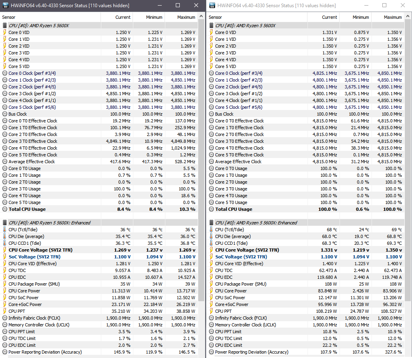Click the chip icon of CPU [#0]: AMD Ryzen 5 5600X header in left window
This screenshot has width=412, height=358.
click(4, 26)
